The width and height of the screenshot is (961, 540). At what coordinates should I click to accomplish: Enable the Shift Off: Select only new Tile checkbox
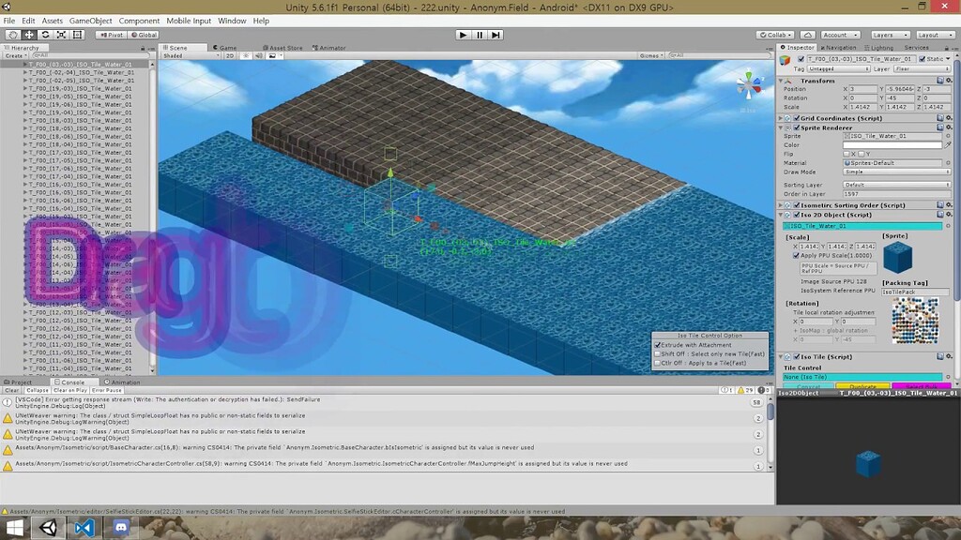point(658,353)
